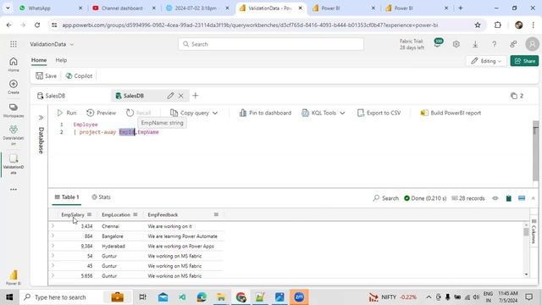Click the feedback icon in header
542x305 pixels.
pyautogui.click(x=513, y=44)
